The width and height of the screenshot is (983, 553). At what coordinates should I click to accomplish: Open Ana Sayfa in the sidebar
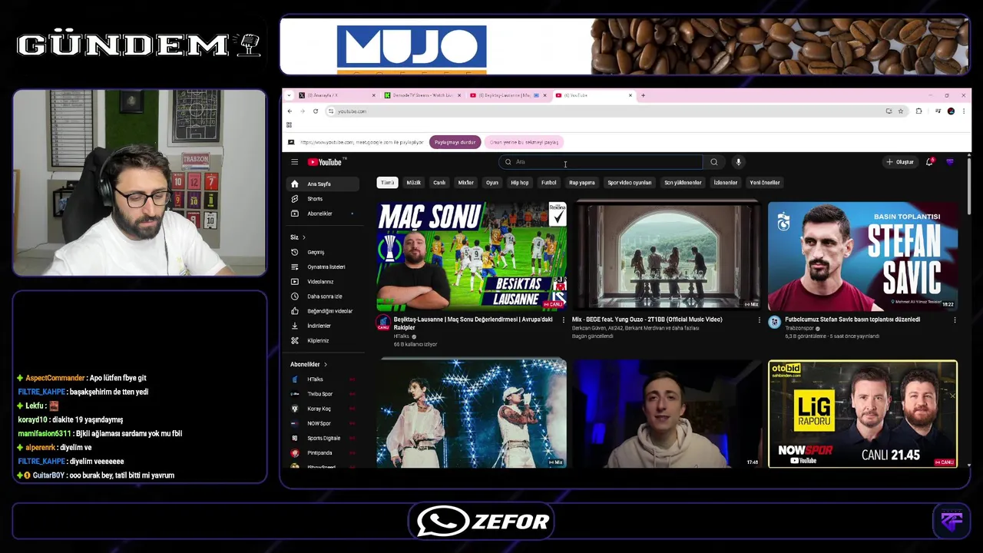click(x=323, y=184)
